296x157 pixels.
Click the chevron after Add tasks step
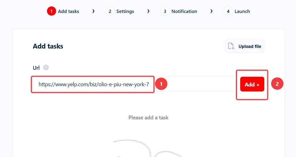click(x=93, y=11)
